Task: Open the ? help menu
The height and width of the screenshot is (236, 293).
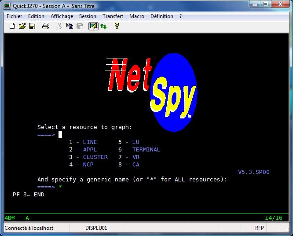Action: tap(180, 16)
